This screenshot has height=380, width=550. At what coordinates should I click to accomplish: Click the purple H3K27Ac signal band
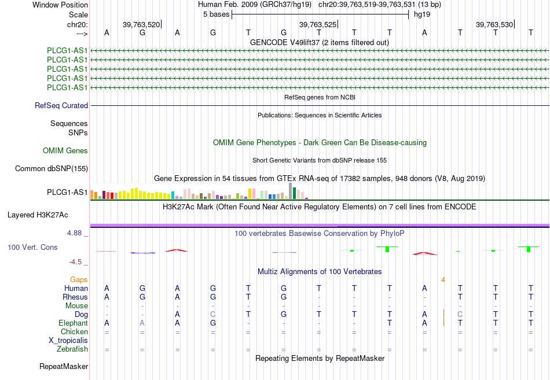coord(320,225)
